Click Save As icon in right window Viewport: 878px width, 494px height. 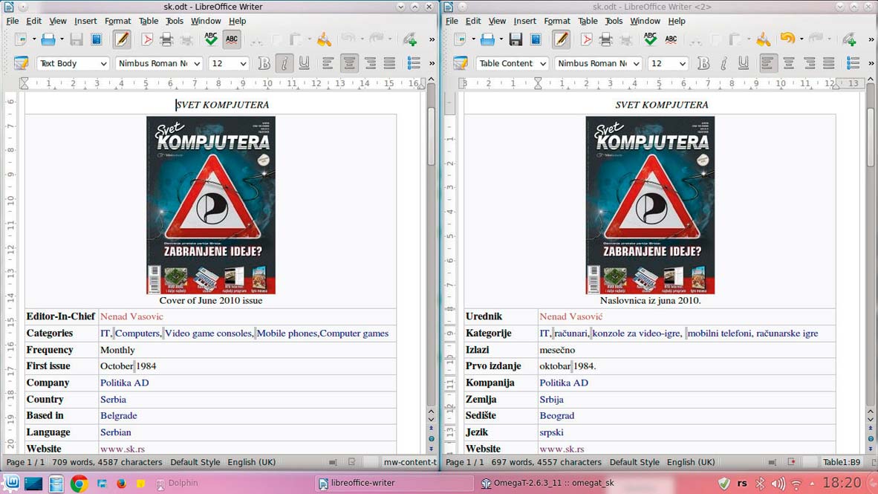click(x=536, y=39)
